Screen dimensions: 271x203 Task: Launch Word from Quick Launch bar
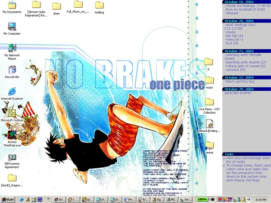[x=40, y=200]
